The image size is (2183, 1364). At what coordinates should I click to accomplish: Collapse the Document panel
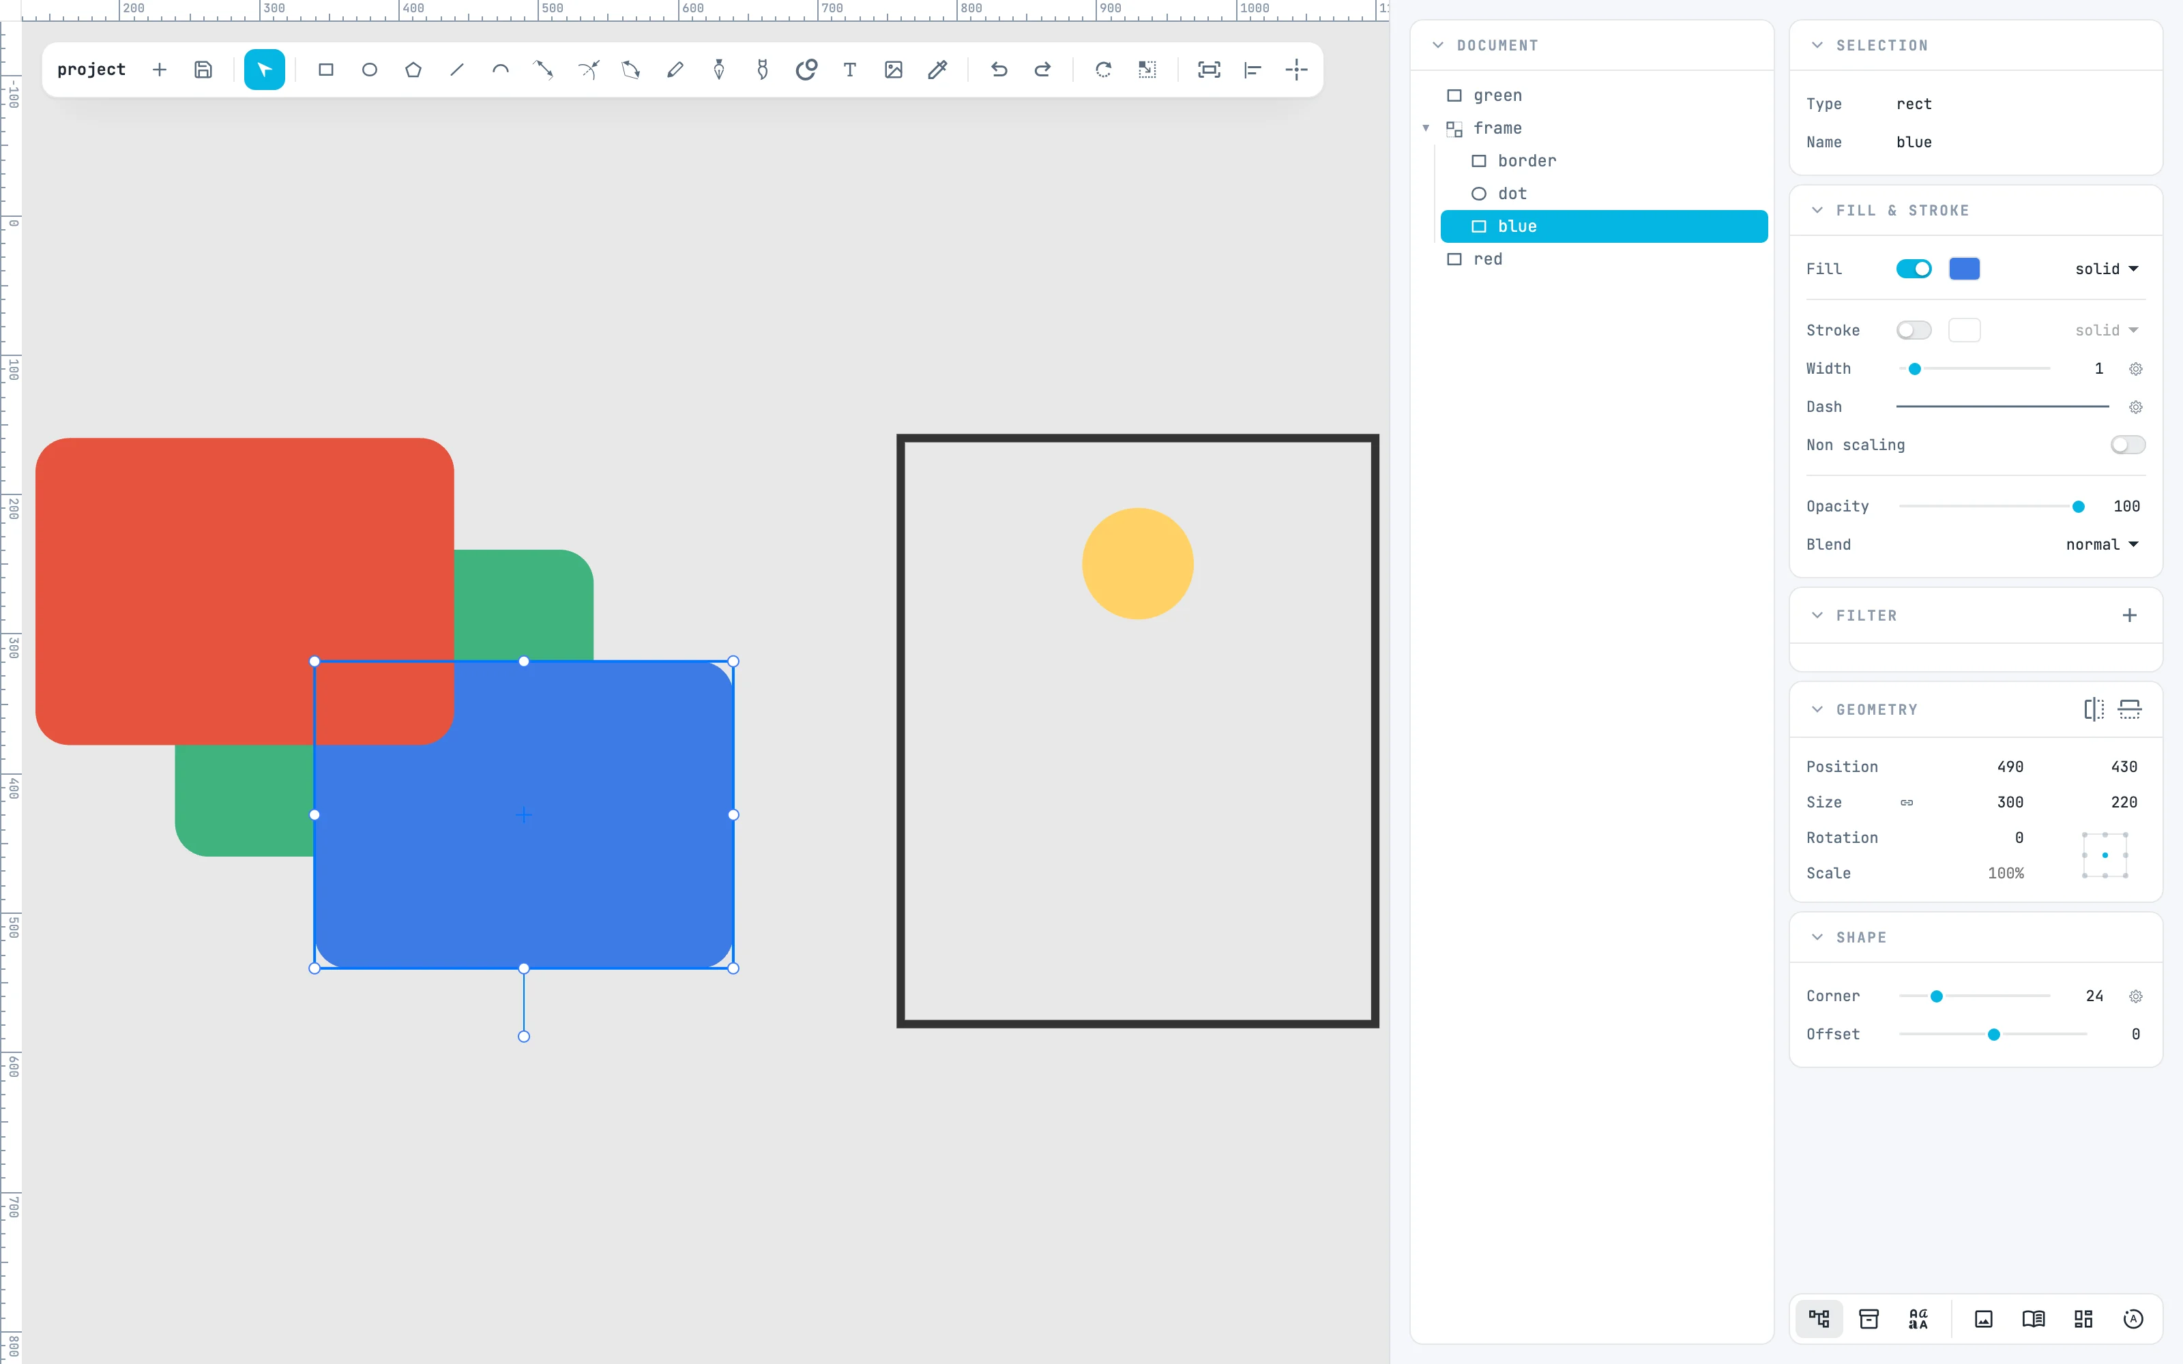tap(1438, 45)
